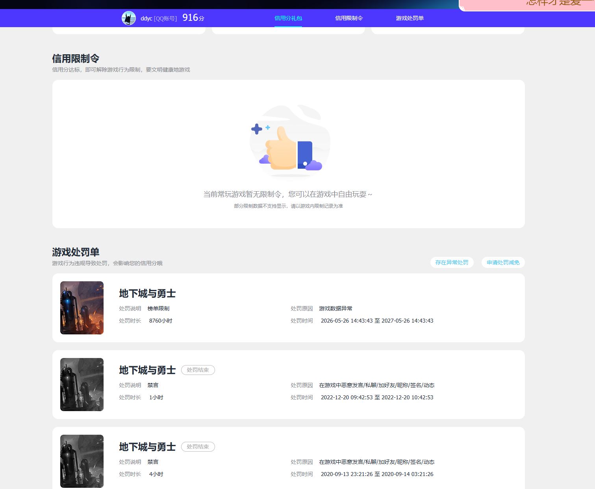Image resolution: width=595 pixels, height=489 pixels.
Task: Open the color game thumbnail for 榜单限制
Action: point(82,308)
